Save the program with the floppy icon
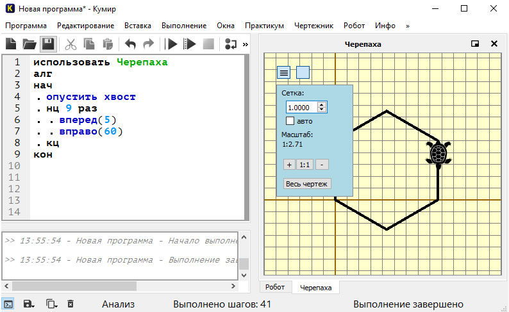Image resolution: width=509 pixels, height=312 pixels. tap(48, 44)
